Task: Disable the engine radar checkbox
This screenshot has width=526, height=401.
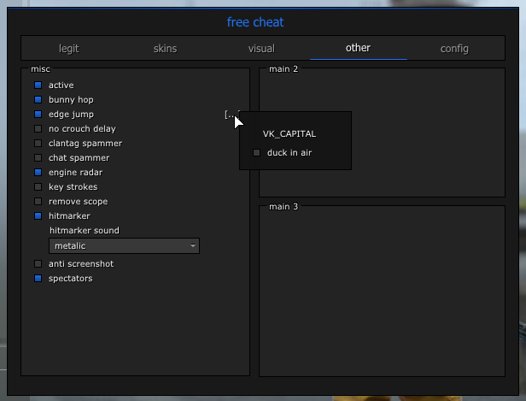Action: pyautogui.click(x=38, y=173)
